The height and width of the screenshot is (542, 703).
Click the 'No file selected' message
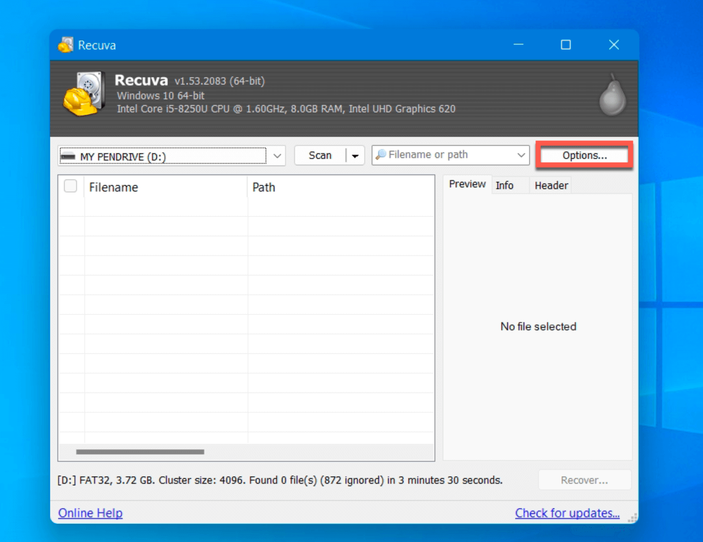(538, 327)
